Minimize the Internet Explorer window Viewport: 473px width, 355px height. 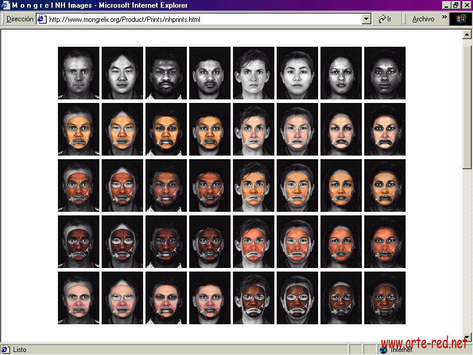(446, 5)
